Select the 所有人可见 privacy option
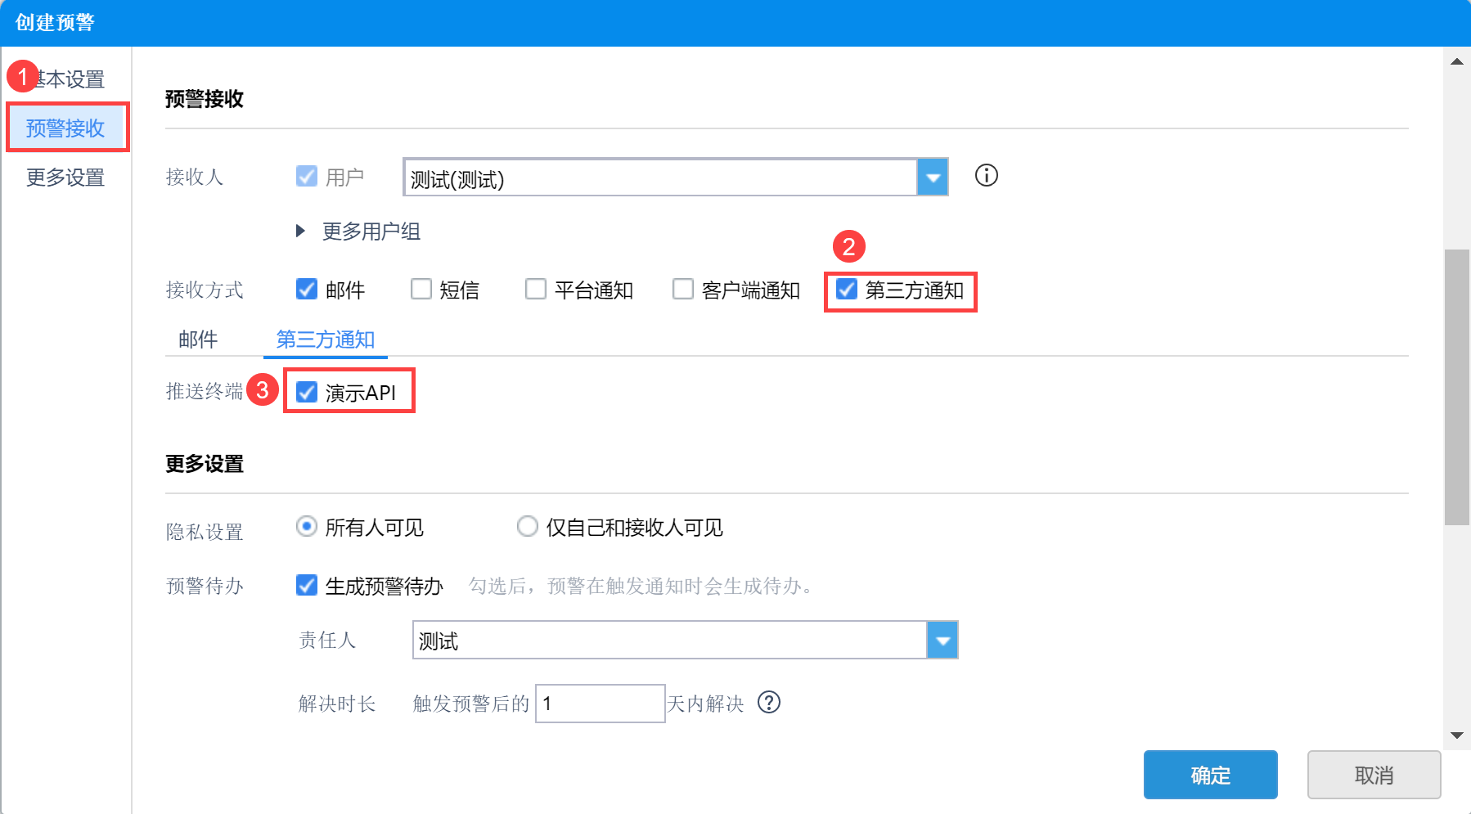 [307, 526]
